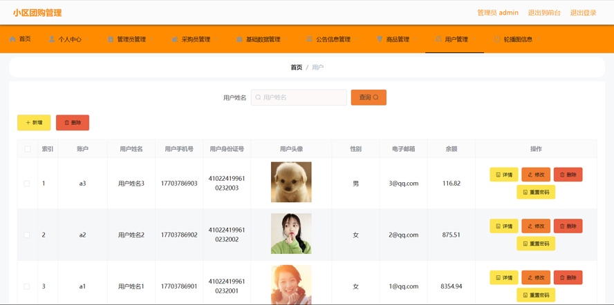The image size is (614, 305).
Task: Click the batch 删除 button above the table
Action: [73, 122]
